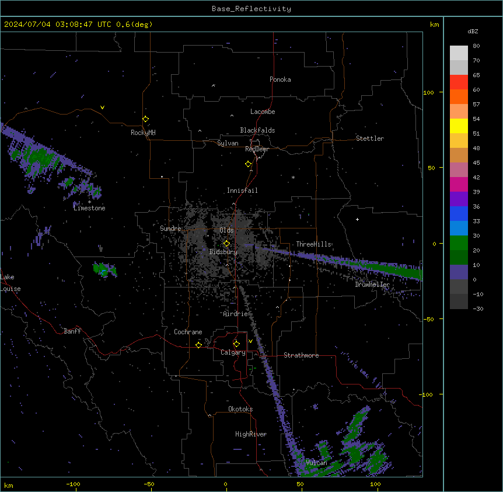The height and width of the screenshot is (492, 503).
Task: Select the yellow 51-54 dBZ legend swatch
Action: [459, 126]
